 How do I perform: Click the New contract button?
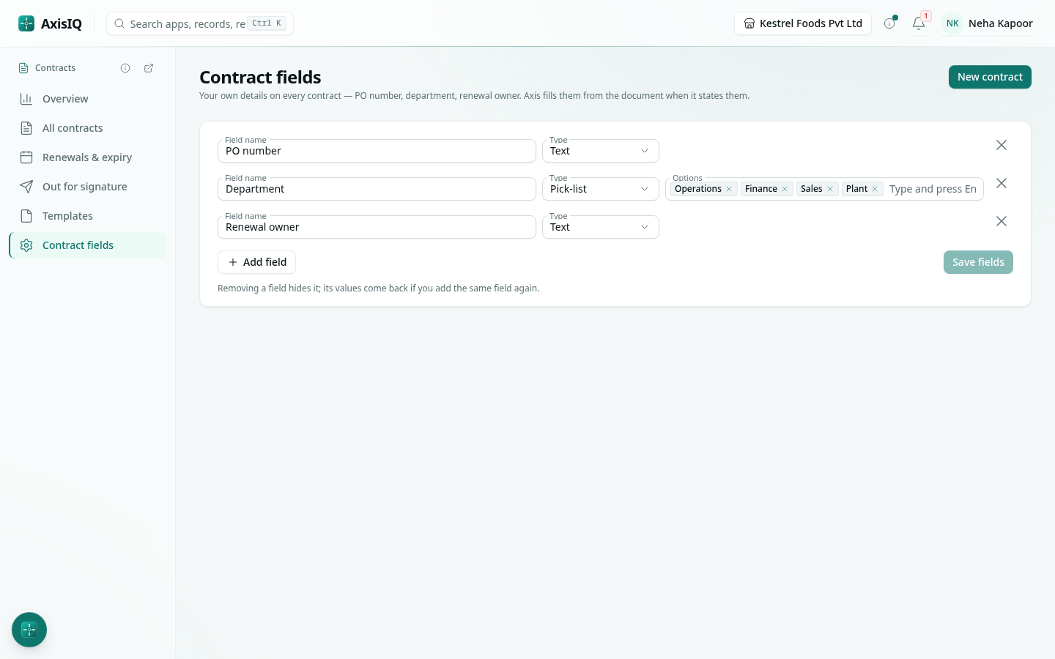pyautogui.click(x=990, y=77)
